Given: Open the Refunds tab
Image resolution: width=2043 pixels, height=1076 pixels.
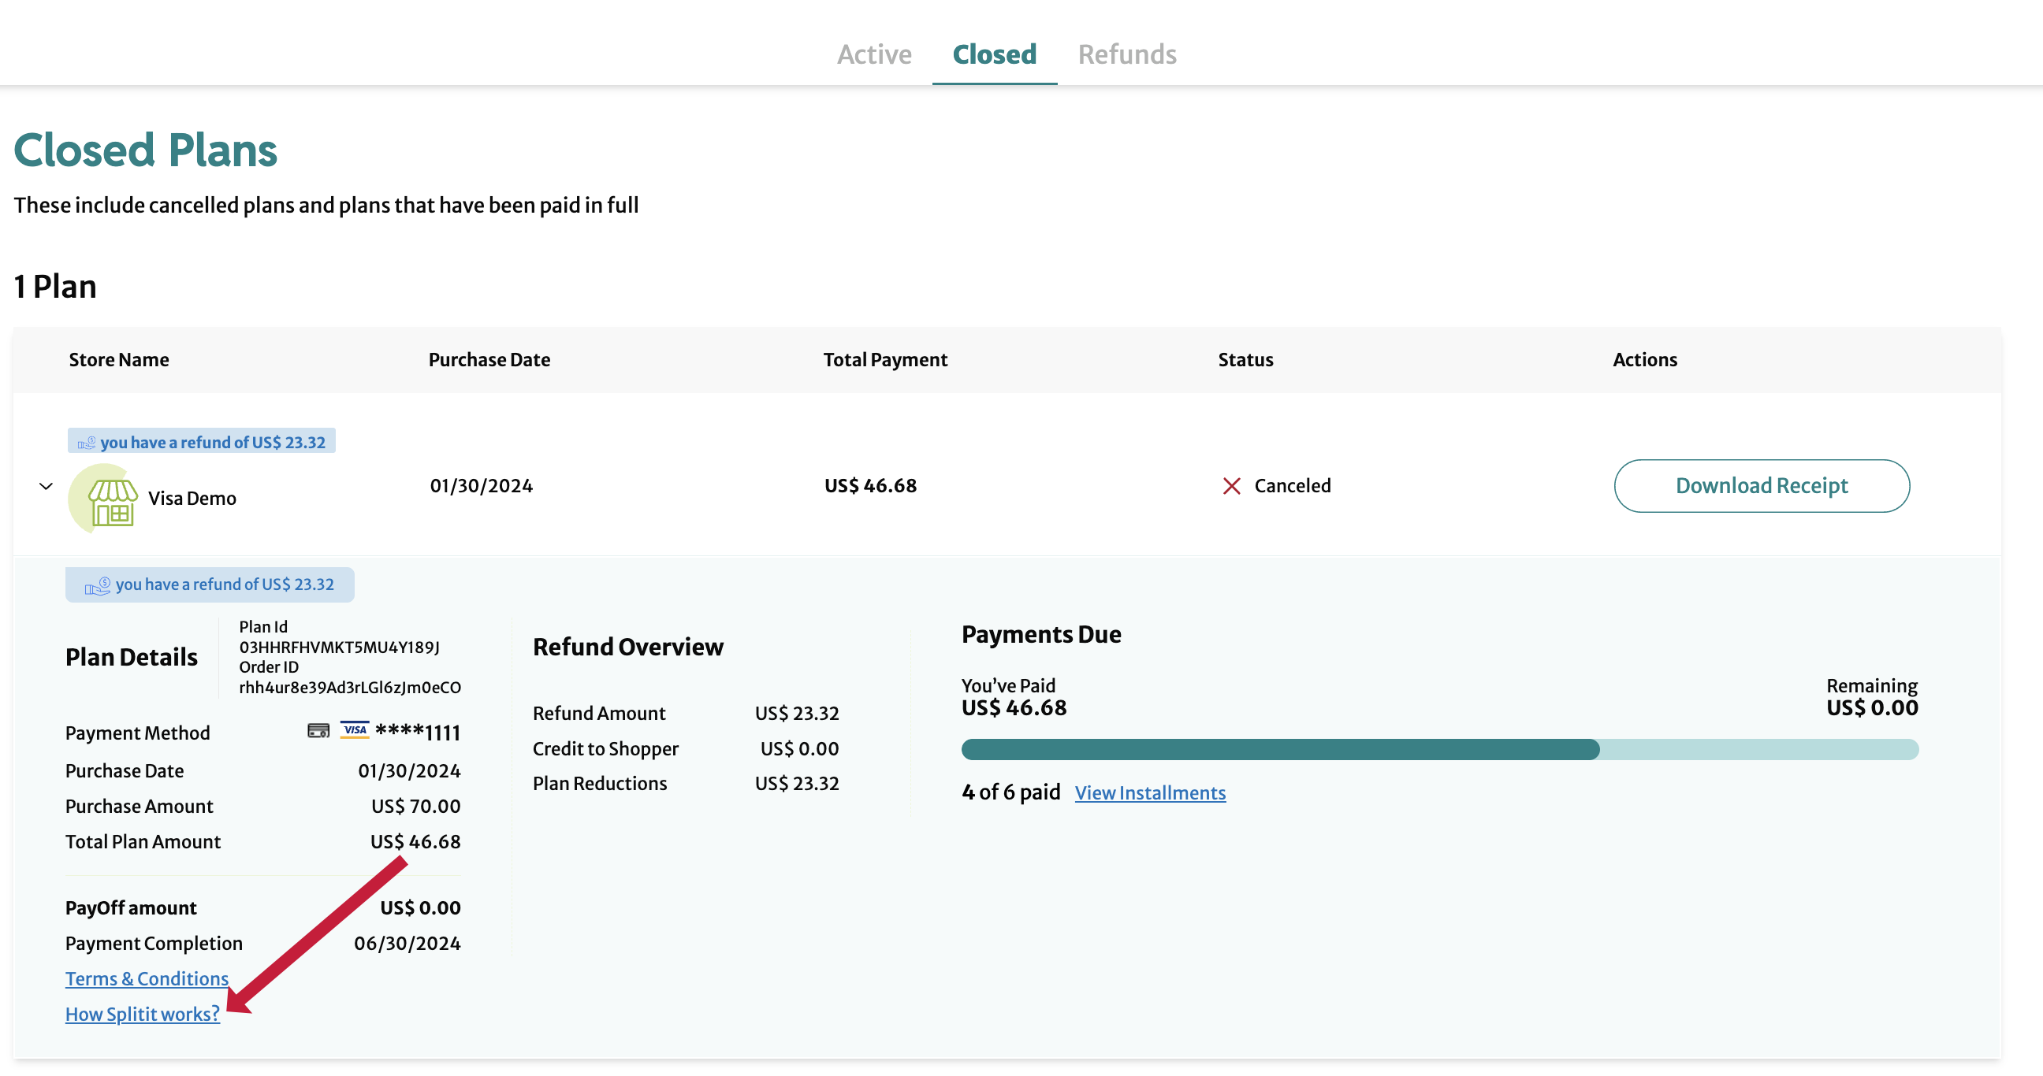Looking at the screenshot, I should (x=1126, y=54).
